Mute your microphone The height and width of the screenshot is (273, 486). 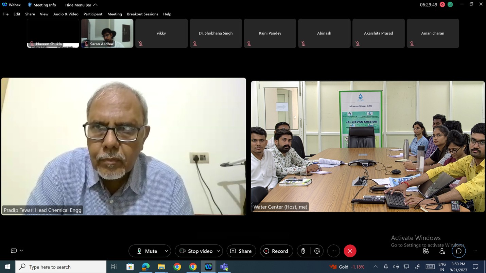[x=147, y=251]
